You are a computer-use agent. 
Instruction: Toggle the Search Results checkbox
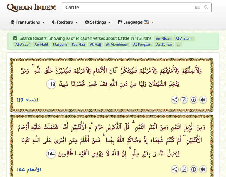[x=15, y=38]
